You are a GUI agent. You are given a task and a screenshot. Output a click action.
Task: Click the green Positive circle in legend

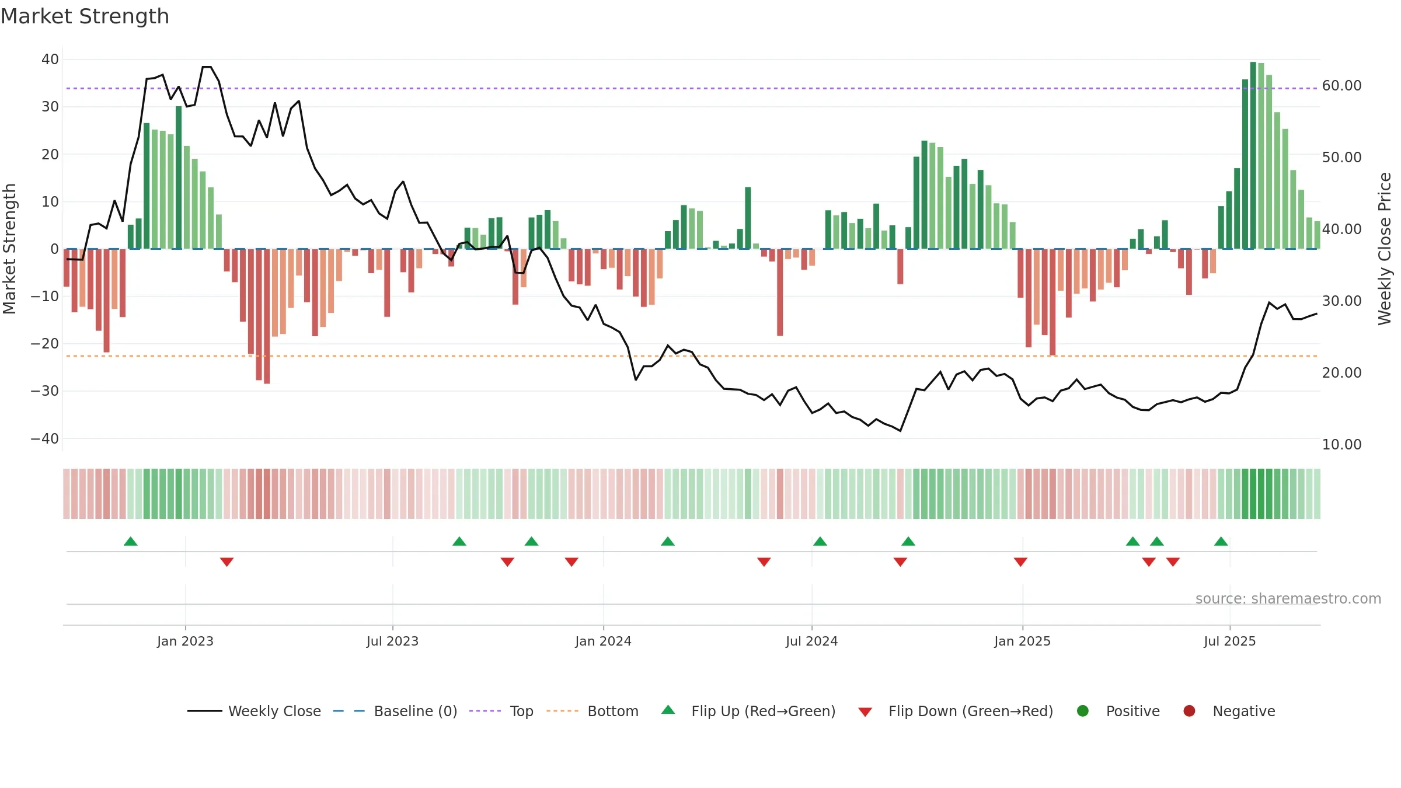point(1083,711)
